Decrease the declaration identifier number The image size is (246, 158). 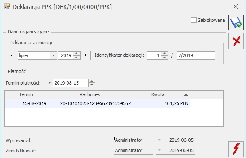pos(164,57)
